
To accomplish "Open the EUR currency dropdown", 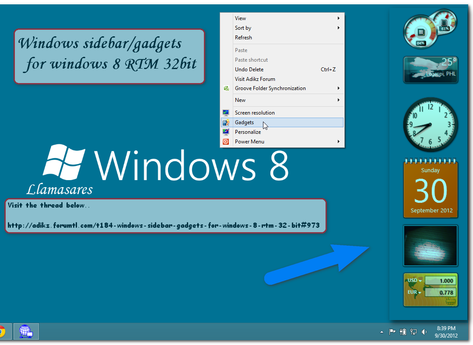I will click(x=414, y=292).
